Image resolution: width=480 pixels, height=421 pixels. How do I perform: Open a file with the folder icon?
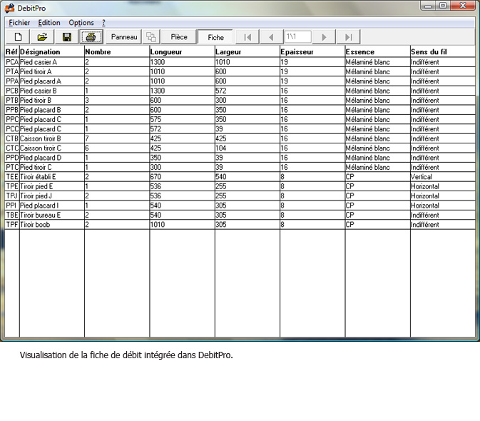point(42,37)
